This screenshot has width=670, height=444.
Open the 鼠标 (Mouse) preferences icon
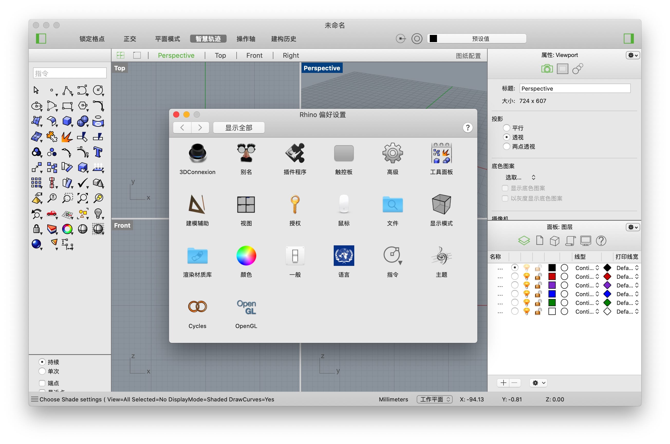343,205
